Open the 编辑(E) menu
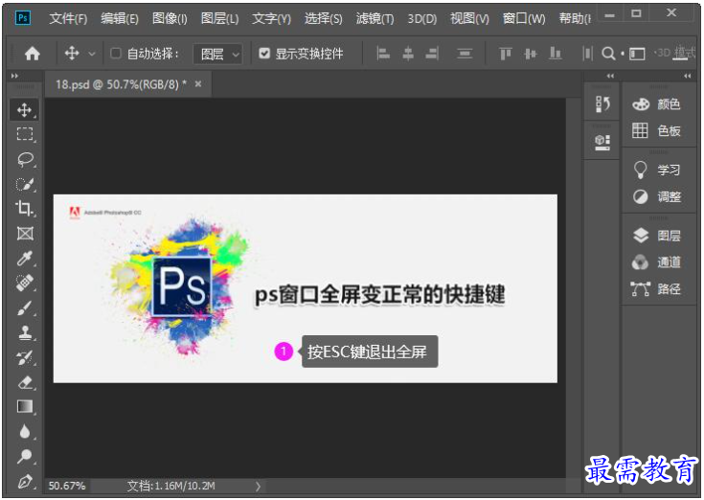Viewport: 704px width, 500px height. point(120,19)
